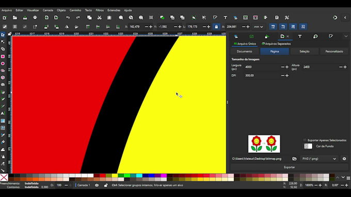Open a file via folder icon
This screenshot has height=197, width=351.
click(15, 17)
